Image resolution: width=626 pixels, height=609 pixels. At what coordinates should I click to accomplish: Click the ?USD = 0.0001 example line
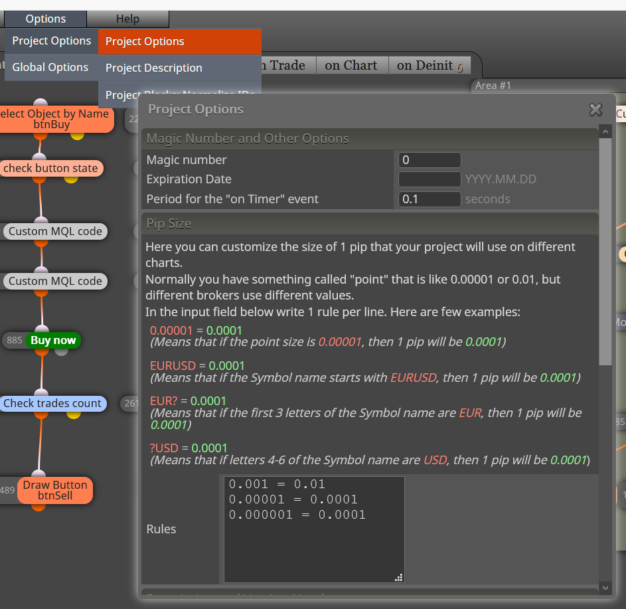[x=189, y=448]
